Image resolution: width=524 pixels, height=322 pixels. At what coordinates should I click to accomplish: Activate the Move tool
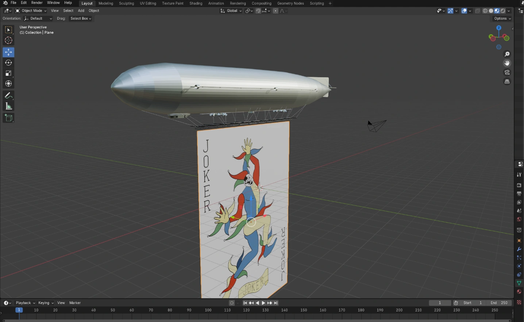click(x=8, y=52)
